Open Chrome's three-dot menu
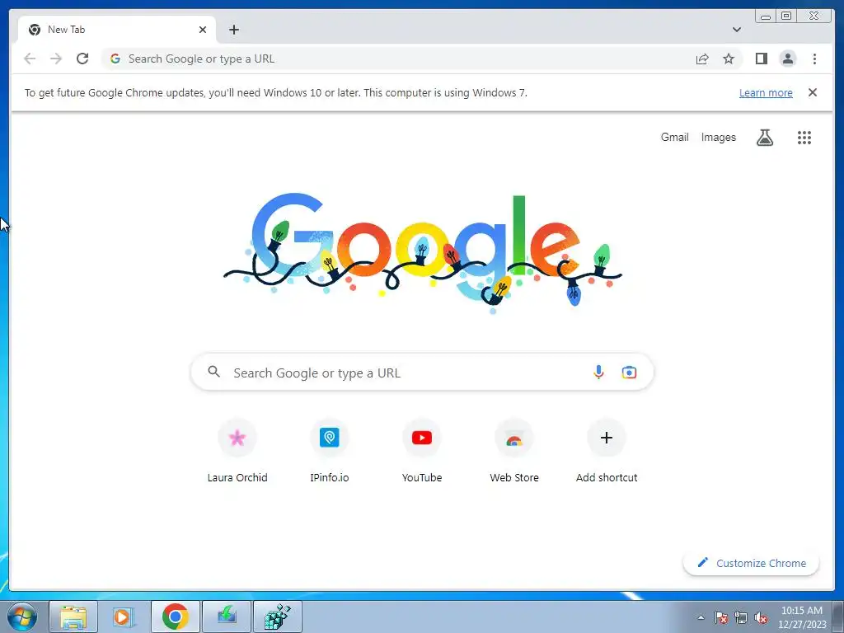The width and height of the screenshot is (844, 633). pyautogui.click(x=814, y=59)
